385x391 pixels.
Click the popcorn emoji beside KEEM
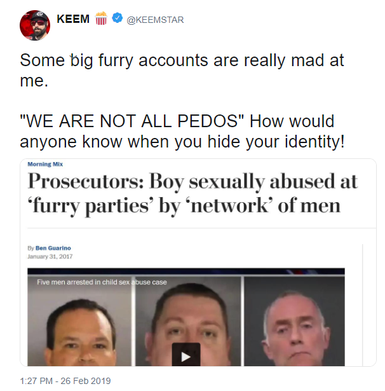(101, 18)
